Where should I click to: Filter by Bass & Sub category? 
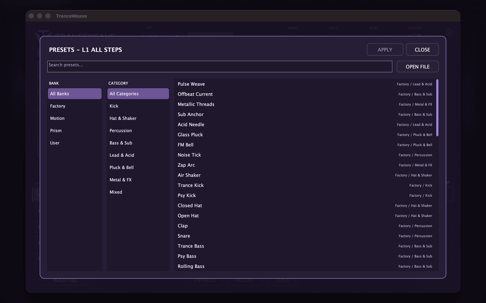point(138,143)
